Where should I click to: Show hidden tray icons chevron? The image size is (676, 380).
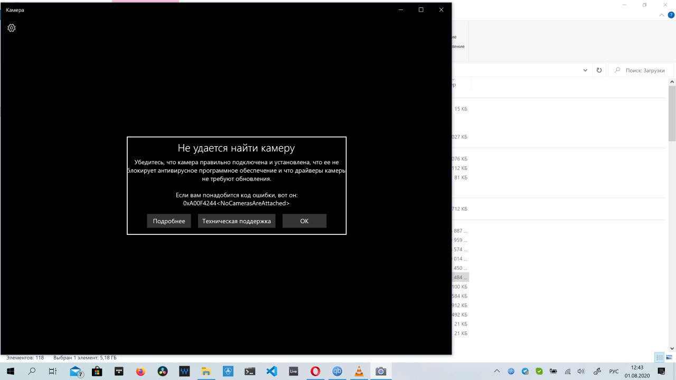click(x=497, y=371)
